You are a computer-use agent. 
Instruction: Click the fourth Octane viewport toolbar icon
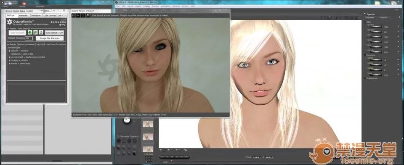coord(88,16)
